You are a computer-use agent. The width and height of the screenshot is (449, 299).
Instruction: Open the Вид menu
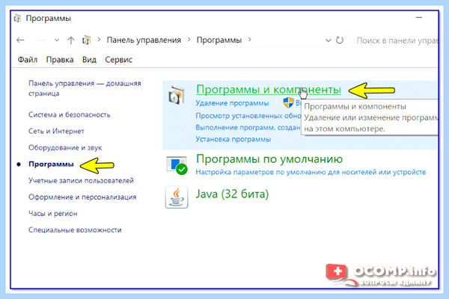pyautogui.click(x=89, y=60)
